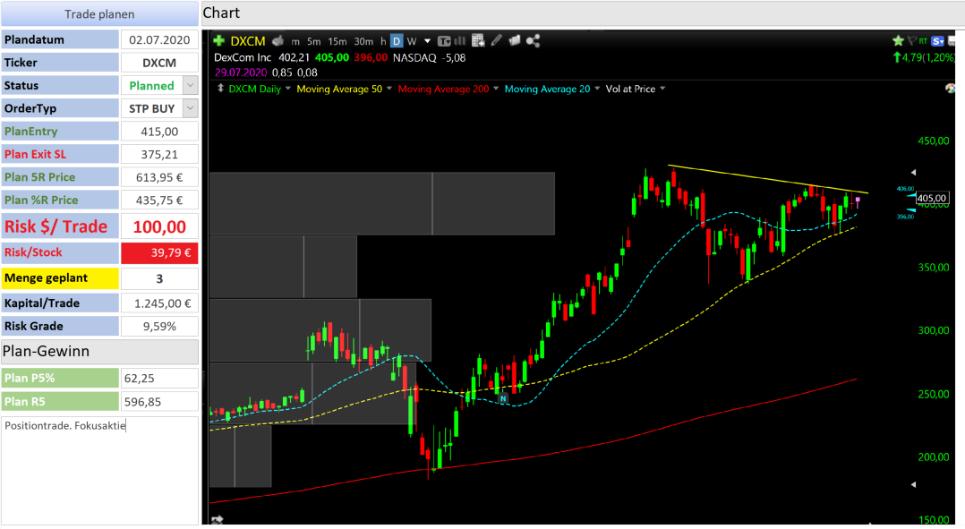Image resolution: width=965 pixels, height=529 pixels.
Task: Toggle the D daily timeframe button
Action: click(x=397, y=41)
